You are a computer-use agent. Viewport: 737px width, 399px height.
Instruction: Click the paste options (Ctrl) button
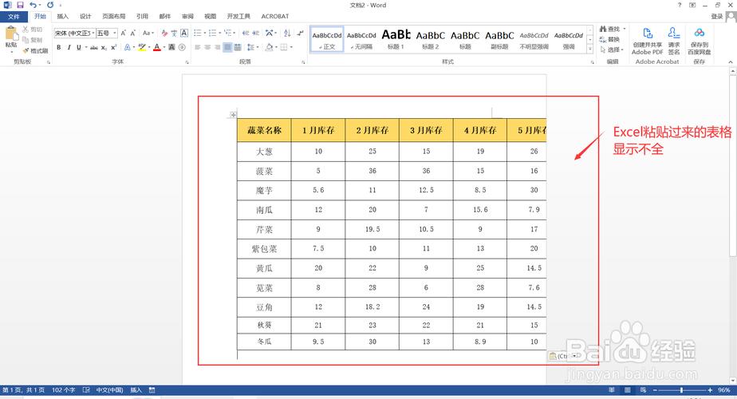click(x=563, y=356)
